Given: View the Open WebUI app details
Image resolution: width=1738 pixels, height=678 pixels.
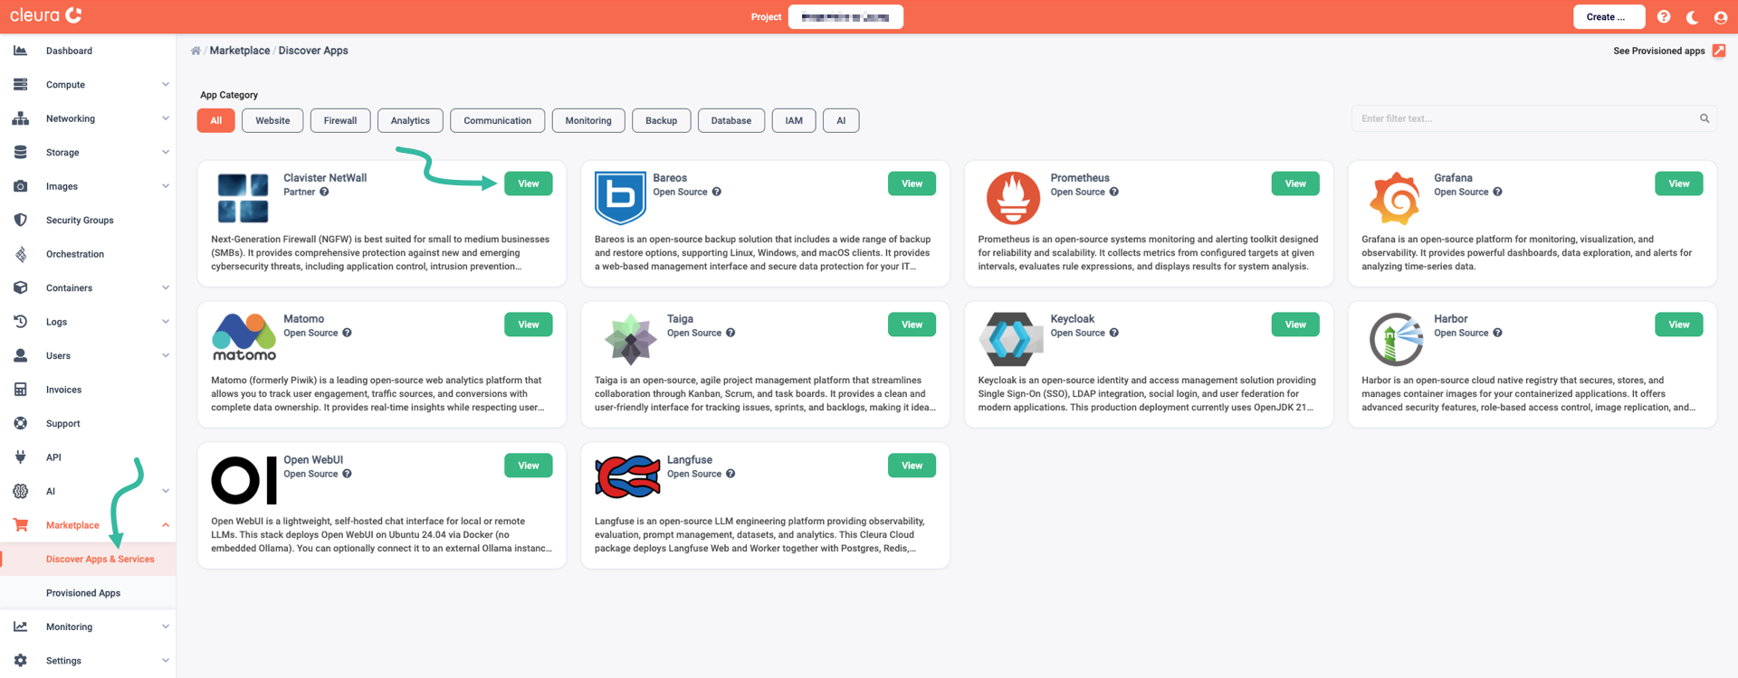Looking at the screenshot, I should tap(529, 466).
